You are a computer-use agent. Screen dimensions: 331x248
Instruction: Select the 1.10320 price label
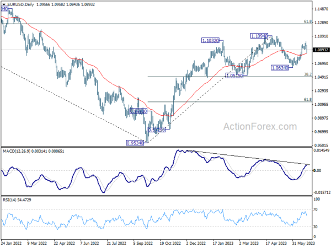211,40
